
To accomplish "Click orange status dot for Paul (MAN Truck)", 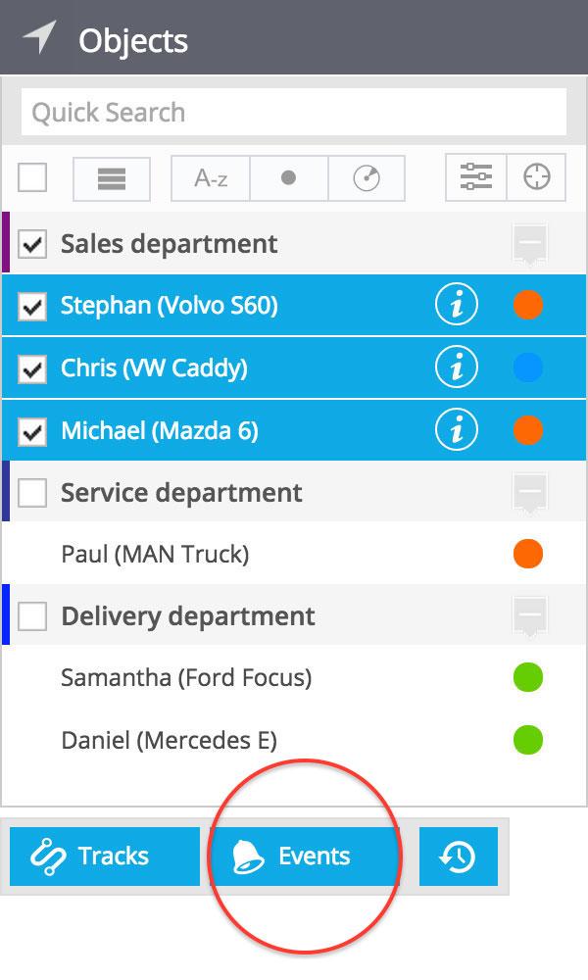I will click(x=528, y=554).
